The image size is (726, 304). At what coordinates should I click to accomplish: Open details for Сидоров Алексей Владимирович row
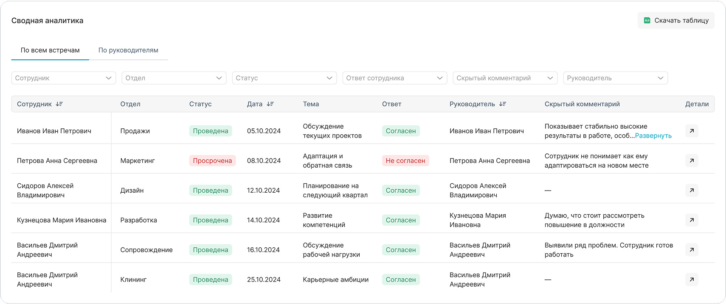[692, 190]
